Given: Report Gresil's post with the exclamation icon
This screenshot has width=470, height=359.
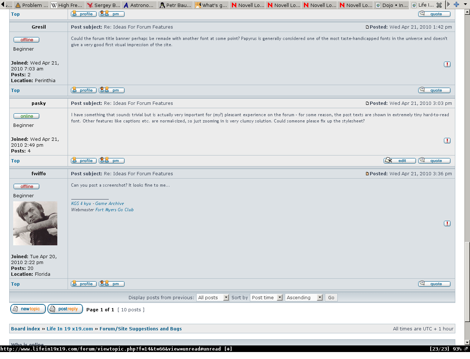Looking at the screenshot, I should click(447, 64).
